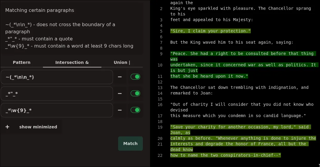Remove the ~(_*\n\n_*) pattern row
Viewport: 320px width, 167px height.
click(120, 77)
